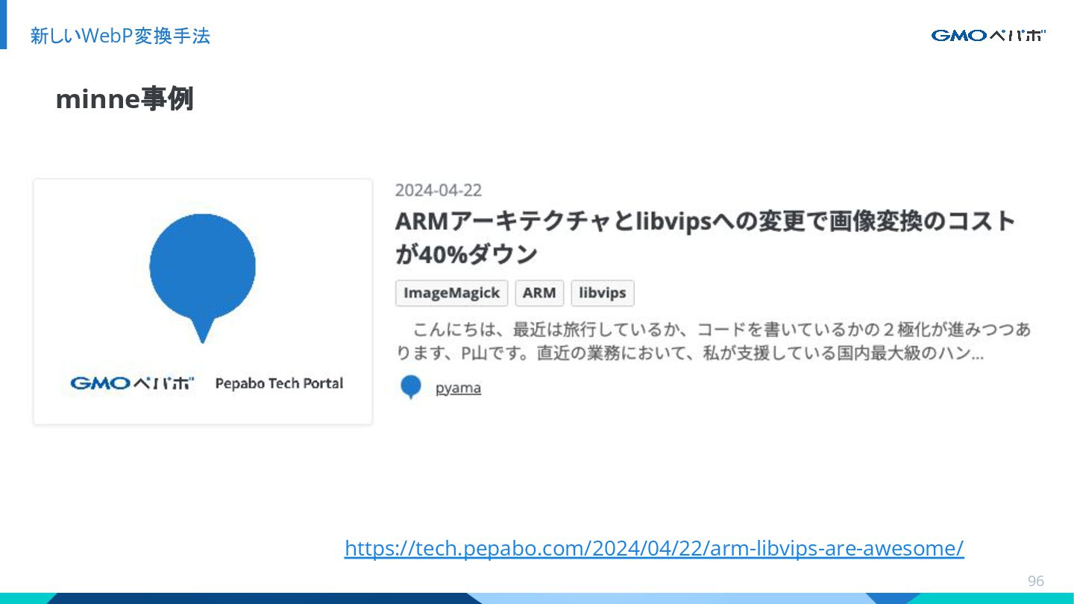Click the Pepabo Tech Portal thumbnail card
This screenshot has height=604, width=1074.
point(203,302)
